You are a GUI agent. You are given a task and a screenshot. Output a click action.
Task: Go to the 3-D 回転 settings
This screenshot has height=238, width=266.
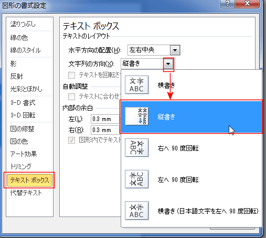(23, 115)
